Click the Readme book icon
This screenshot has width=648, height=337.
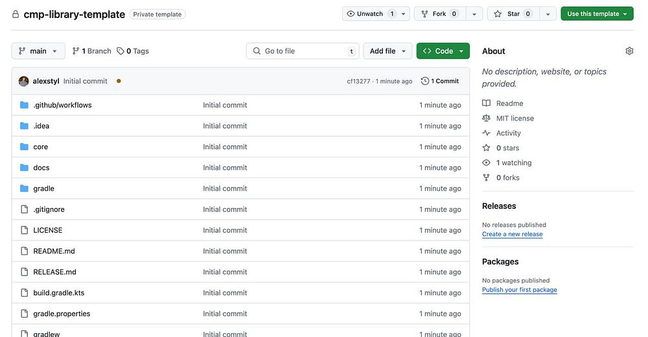(487, 103)
